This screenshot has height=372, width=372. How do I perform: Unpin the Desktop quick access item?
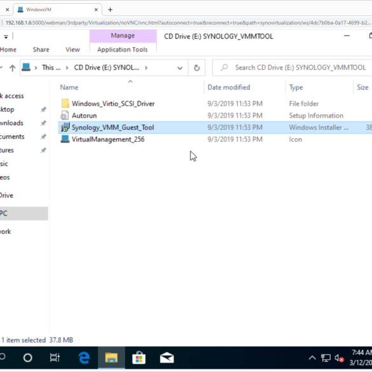pyautogui.click(x=43, y=109)
